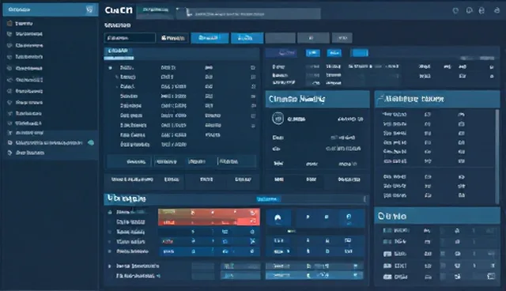The image size is (506, 291).
Task: Open the highlighted long sidebar menu entry
Action: (x=49, y=142)
